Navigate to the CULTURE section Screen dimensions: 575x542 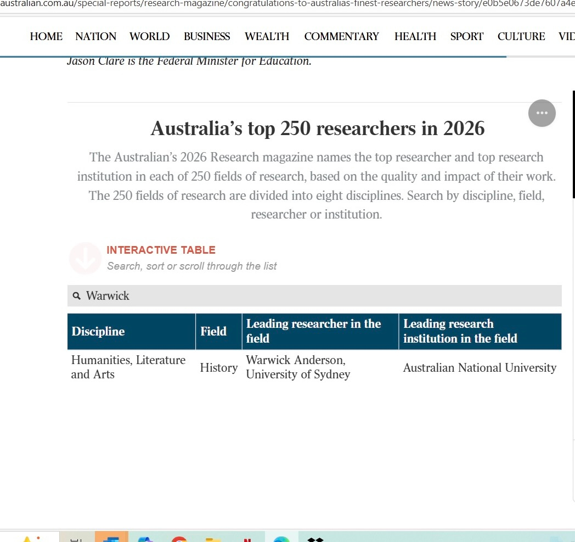click(x=521, y=37)
